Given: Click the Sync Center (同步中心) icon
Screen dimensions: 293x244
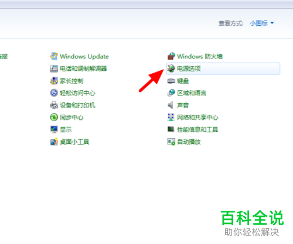Looking at the screenshot, I should pyautogui.click(x=54, y=117).
